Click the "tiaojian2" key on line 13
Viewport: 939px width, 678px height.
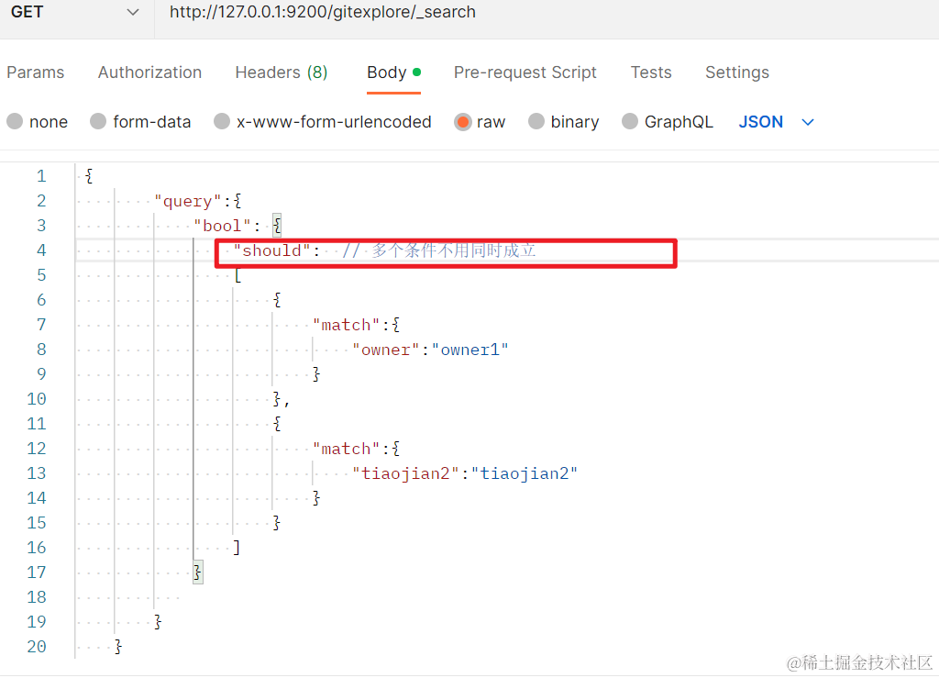405,473
